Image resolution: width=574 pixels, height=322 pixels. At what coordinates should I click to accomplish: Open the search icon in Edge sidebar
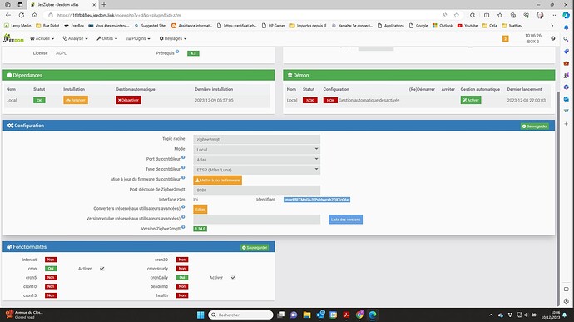coord(566,39)
